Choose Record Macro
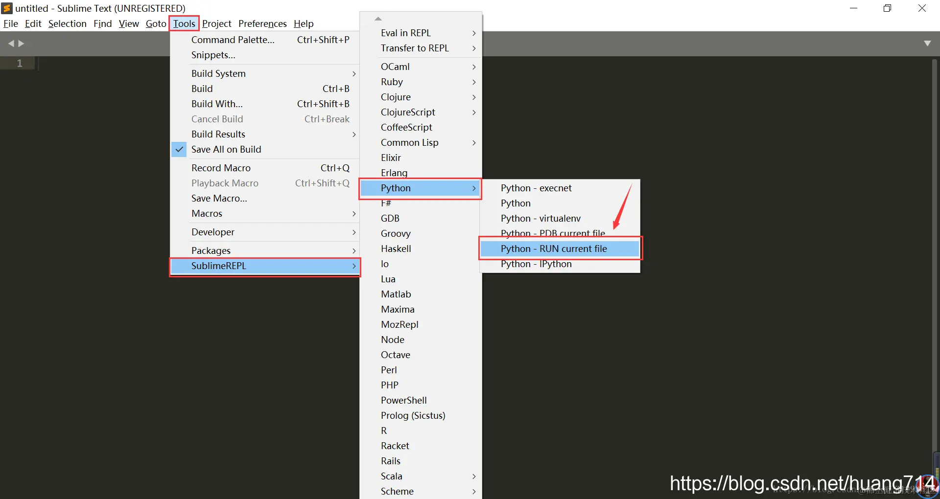Viewport: 940px width, 499px height. (265, 168)
